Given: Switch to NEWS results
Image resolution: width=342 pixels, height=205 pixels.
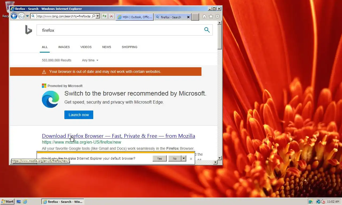Looking at the screenshot, I should coord(107,47).
